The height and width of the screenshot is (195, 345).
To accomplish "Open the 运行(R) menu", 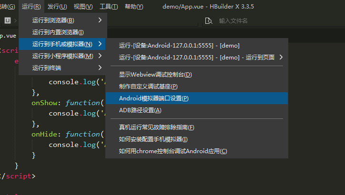I will point(31,7).
